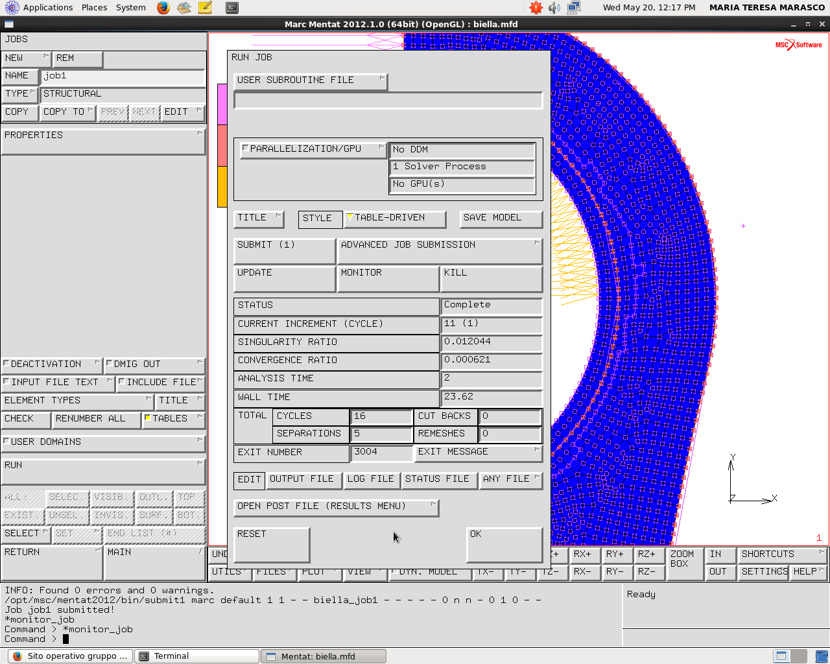This screenshot has height=664, width=830.
Task: Click RX+ rotate button
Action: 586,555
